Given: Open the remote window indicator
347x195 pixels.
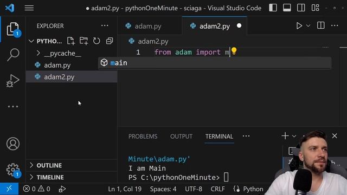Looking at the screenshot, I should click(x=9, y=189).
